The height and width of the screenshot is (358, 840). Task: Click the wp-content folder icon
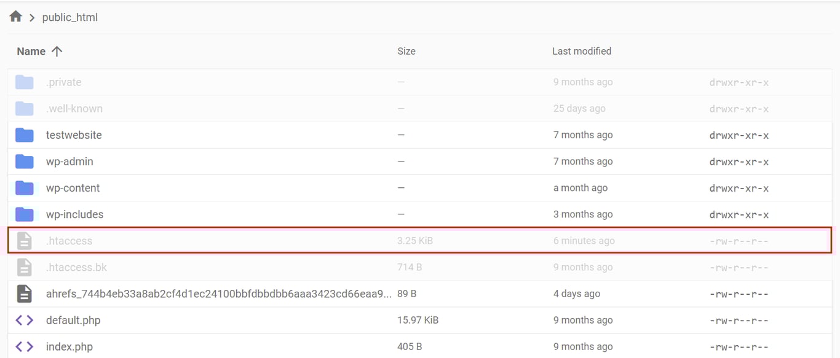coord(23,187)
